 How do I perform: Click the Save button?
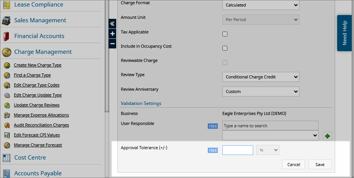pos(320,165)
